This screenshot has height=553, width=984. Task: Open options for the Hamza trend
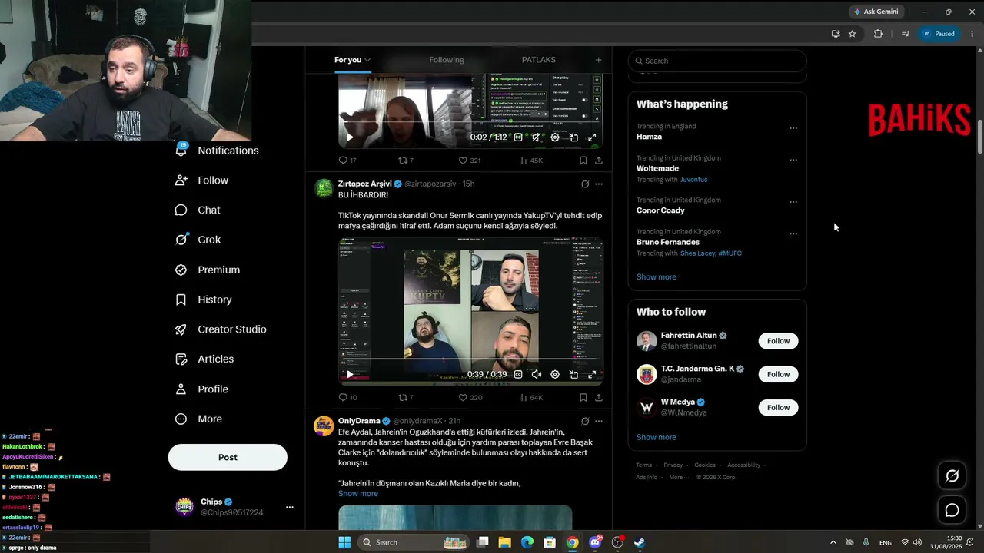[x=793, y=128]
